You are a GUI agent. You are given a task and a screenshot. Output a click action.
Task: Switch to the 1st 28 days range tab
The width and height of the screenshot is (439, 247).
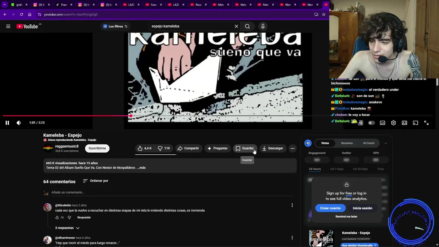pyautogui.click(x=360, y=169)
